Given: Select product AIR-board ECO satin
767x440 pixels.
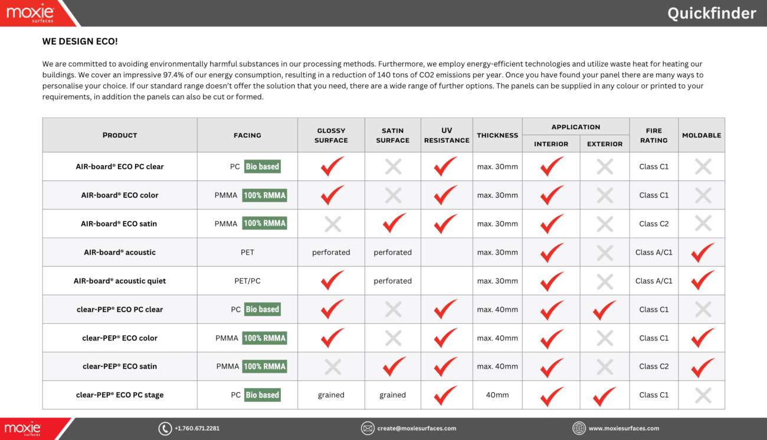Looking at the screenshot, I should [119, 224].
